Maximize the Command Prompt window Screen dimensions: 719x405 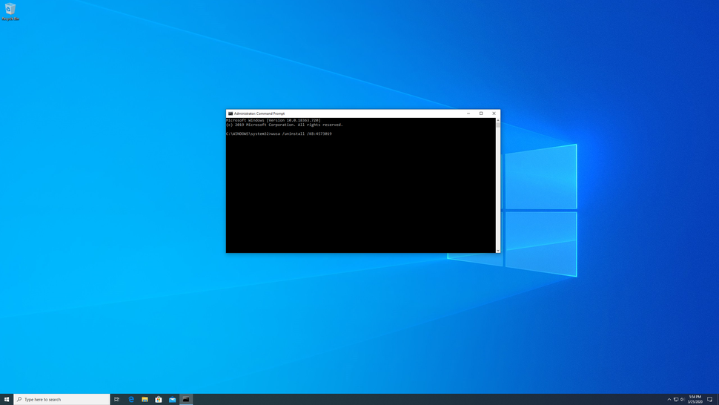[481, 113]
